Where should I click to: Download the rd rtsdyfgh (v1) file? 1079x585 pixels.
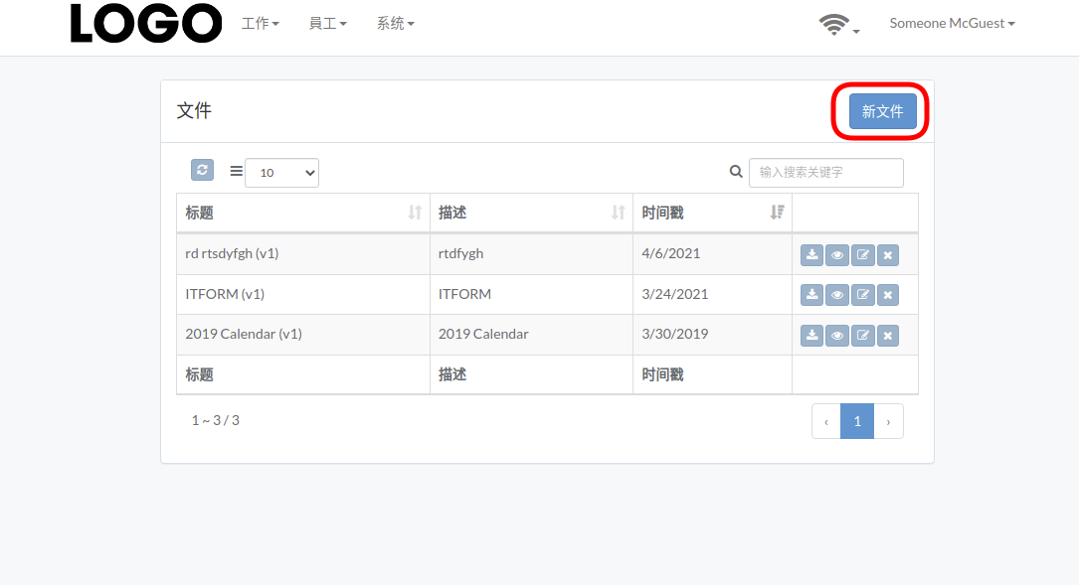pyautogui.click(x=812, y=255)
